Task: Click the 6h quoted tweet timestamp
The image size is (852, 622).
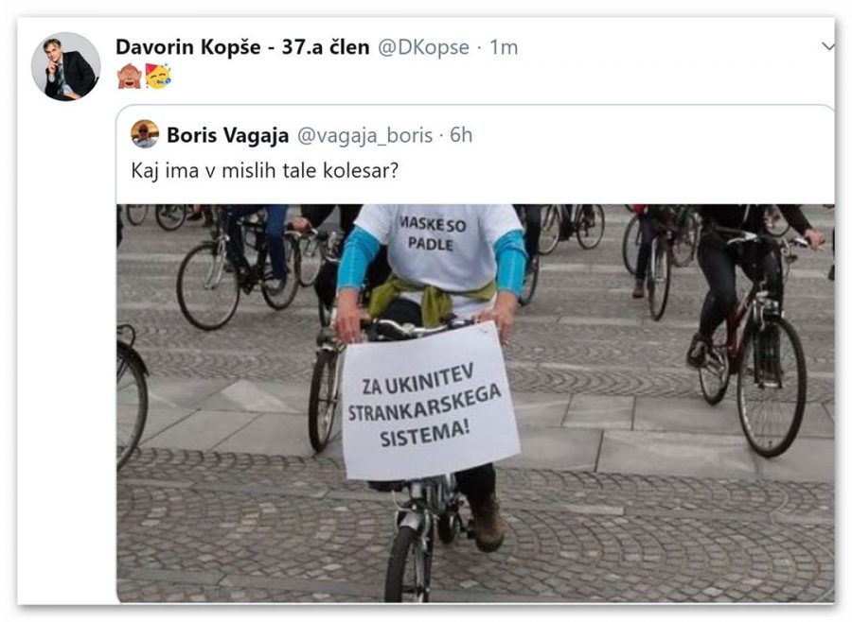Action: pyautogui.click(x=461, y=135)
